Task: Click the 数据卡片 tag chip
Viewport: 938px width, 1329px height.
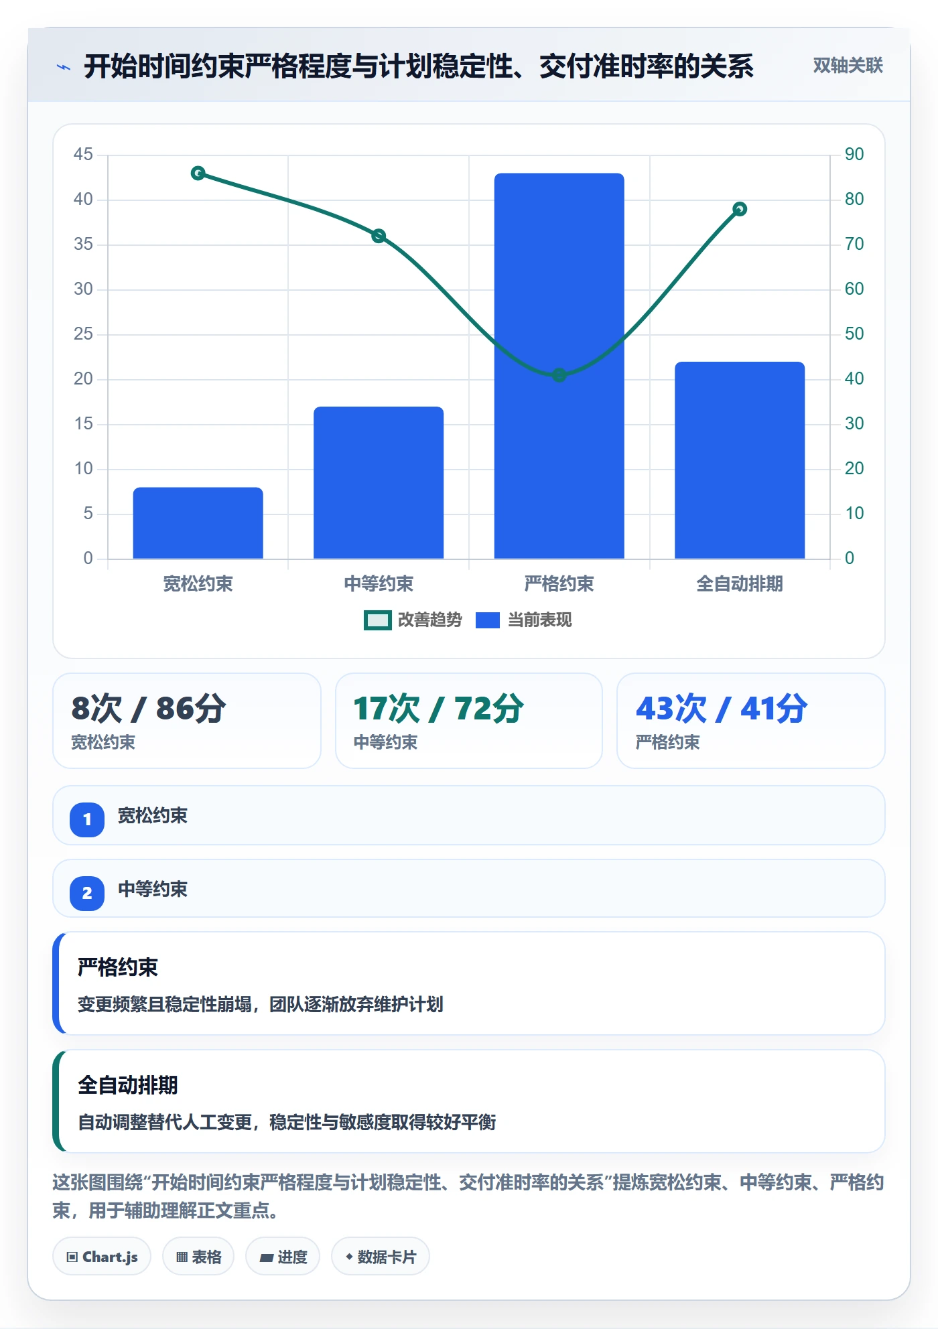Action: pyautogui.click(x=381, y=1257)
